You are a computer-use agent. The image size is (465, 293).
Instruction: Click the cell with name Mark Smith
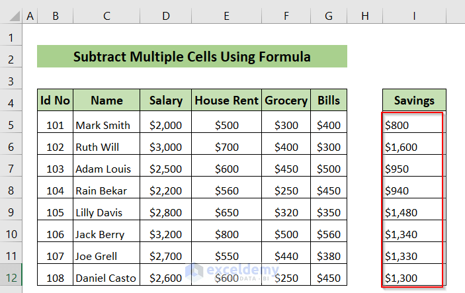[x=106, y=125]
